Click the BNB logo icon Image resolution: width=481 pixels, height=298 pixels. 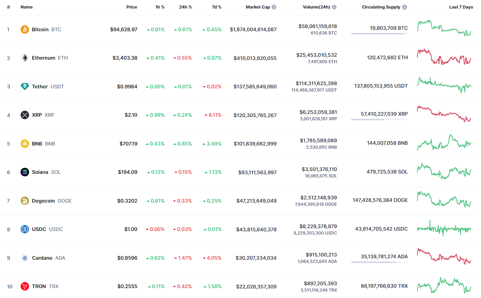point(25,144)
